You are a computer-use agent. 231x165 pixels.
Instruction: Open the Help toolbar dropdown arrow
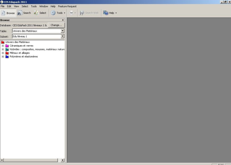click(116, 13)
